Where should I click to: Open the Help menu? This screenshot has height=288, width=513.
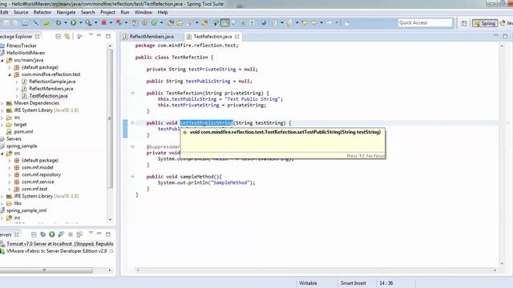(163, 12)
